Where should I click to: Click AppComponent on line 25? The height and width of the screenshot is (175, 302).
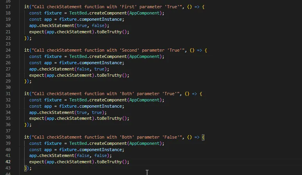[145, 56]
